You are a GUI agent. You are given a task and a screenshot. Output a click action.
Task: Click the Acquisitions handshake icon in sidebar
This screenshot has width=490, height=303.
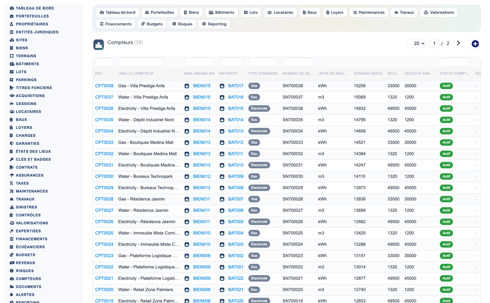tap(12, 96)
